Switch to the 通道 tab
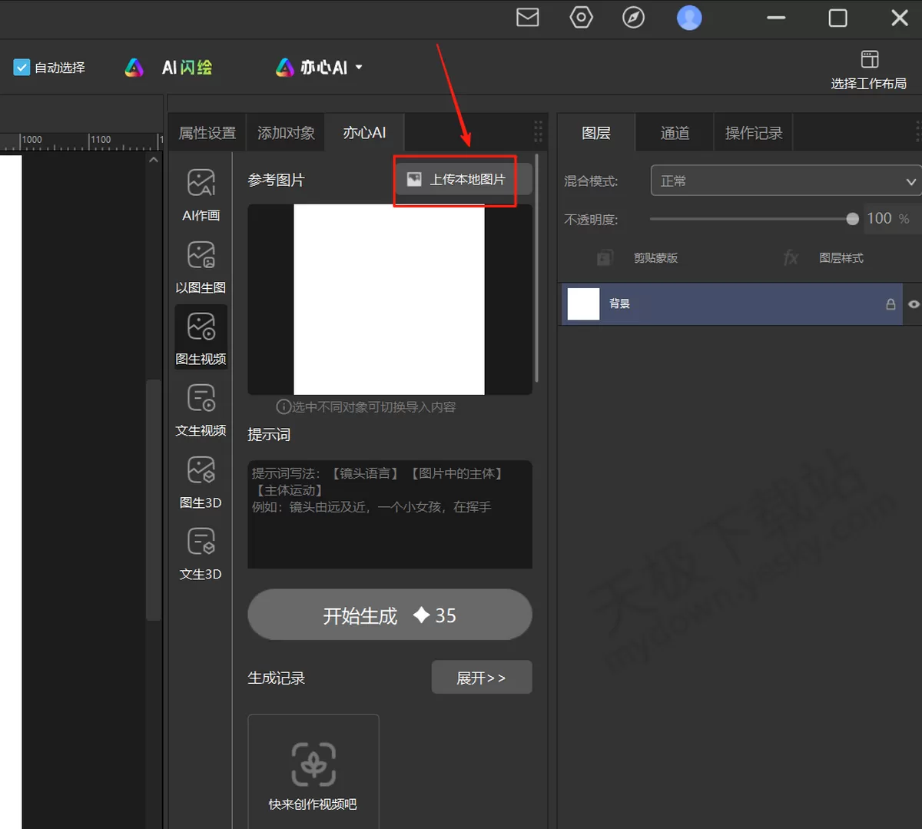The width and height of the screenshot is (922, 829). (675, 133)
